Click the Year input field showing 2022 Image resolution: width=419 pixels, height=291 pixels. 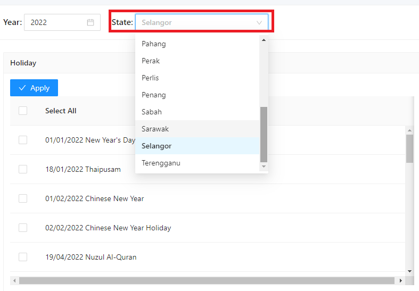(56, 22)
